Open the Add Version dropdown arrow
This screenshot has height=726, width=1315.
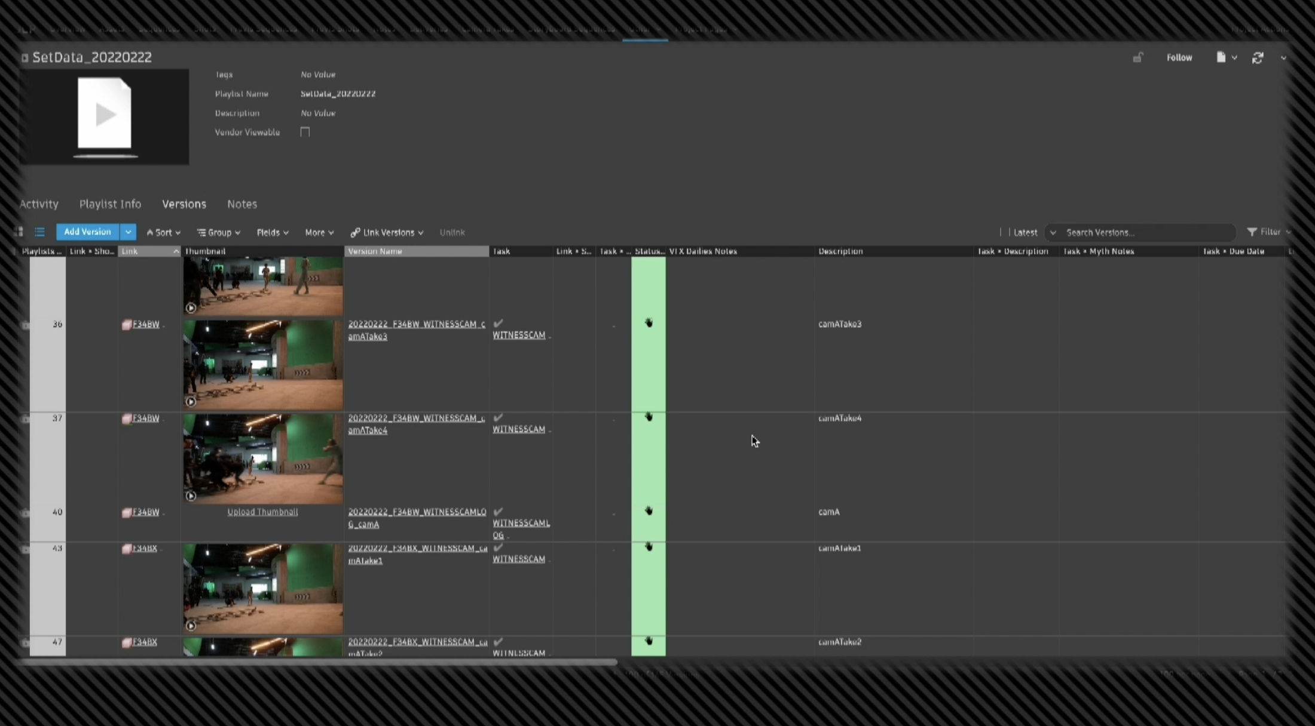pyautogui.click(x=128, y=232)
